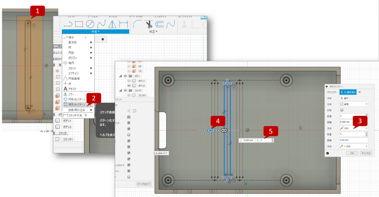The width and height of the screenshot is (379, 197).
Task: Select the Line tool icon in the sketch toolbar
Action: [x=68, y=24]
